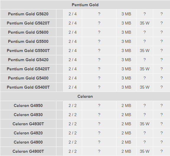
Task: Click the Pentium Gold G5620T model name
Action: (x=28, y=23)
